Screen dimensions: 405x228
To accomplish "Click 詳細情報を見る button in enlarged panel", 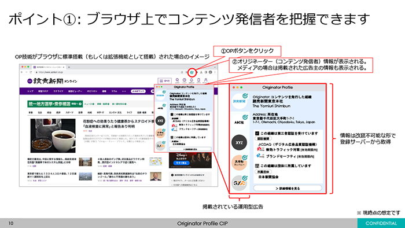I will coord(288,188).
